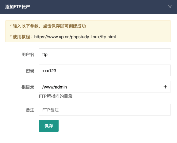Click the 备注 field label
Image resolution: width=177 pixels, height=143 pixels.
[x=30, y=110]
